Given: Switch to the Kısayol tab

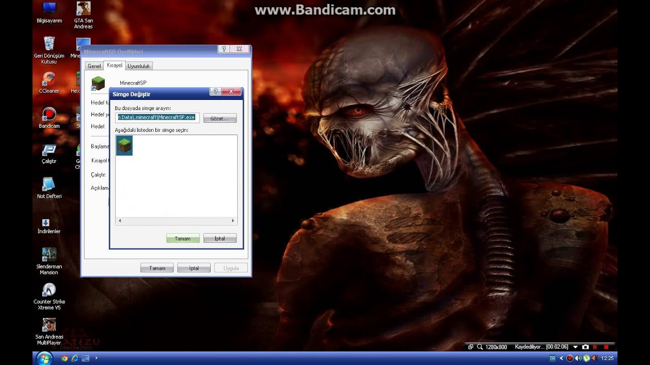Looking at the screenshot, I should click(x=114, y=65).
